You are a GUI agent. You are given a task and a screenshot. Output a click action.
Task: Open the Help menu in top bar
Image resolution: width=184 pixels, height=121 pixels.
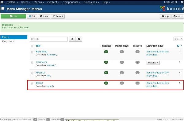106,2
